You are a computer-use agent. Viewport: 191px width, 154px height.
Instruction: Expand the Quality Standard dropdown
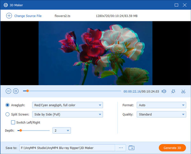click(x=161, y=114)
